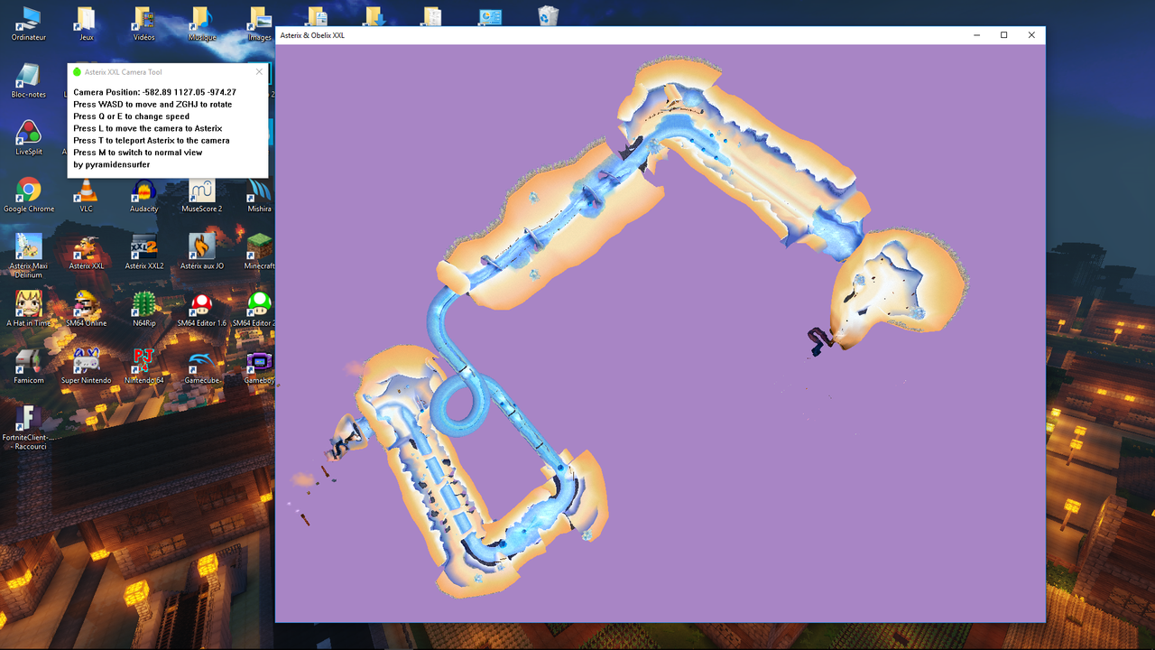
Task: Open the Ordinateur desktop shortcut
Action: pyautogui.click(x=29, y=24)
